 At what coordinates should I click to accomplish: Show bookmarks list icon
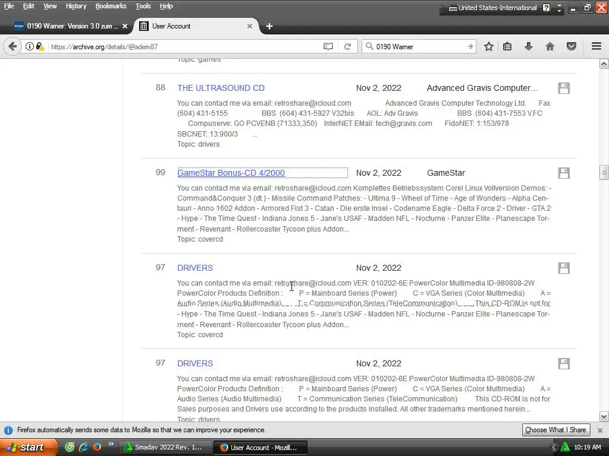coord(507,46)
